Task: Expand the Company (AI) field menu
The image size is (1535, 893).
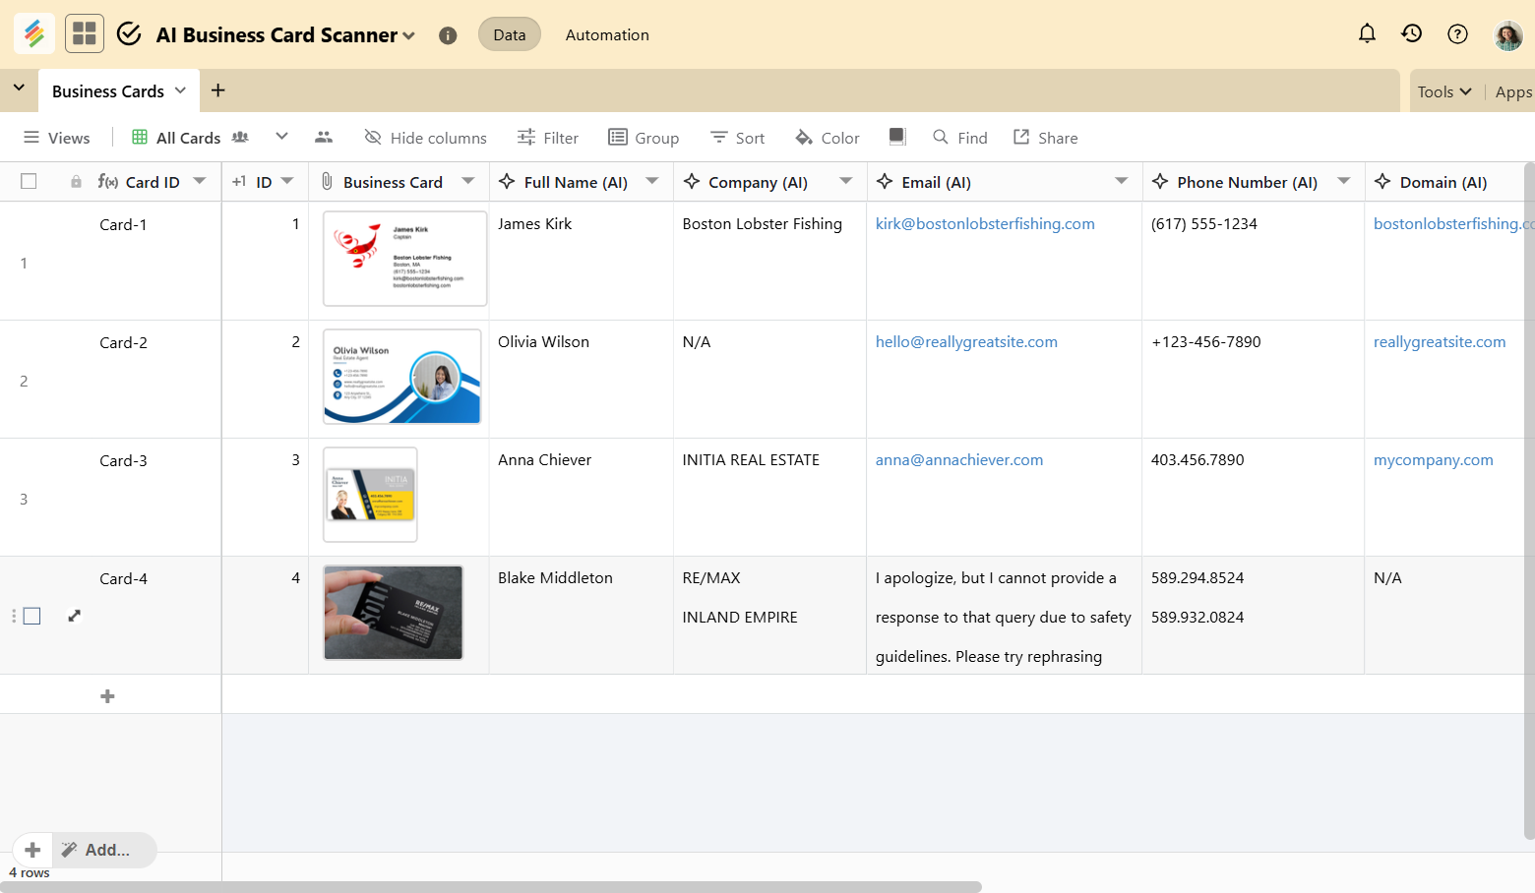Action: (845, 182)
